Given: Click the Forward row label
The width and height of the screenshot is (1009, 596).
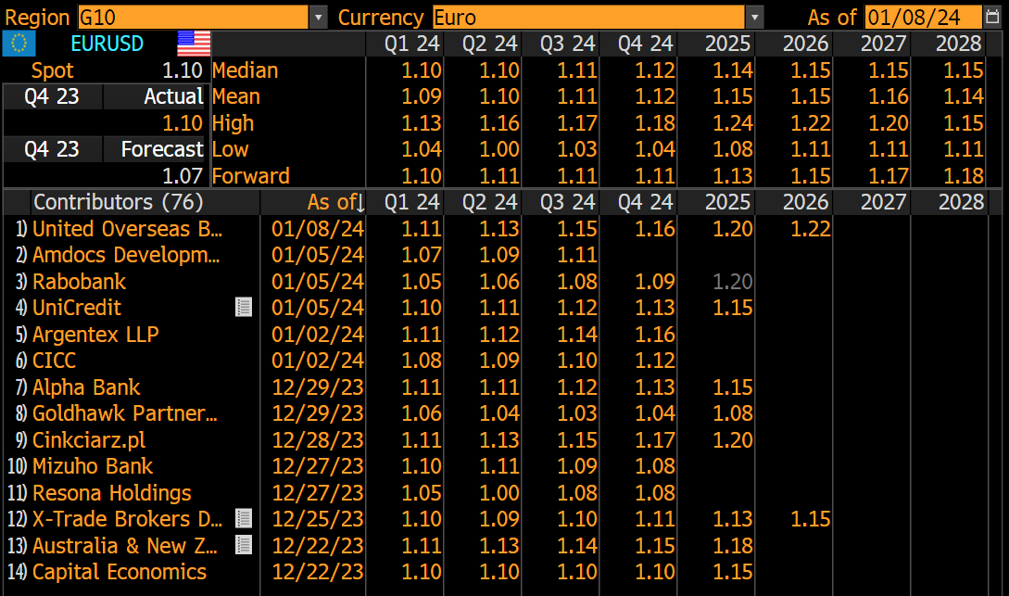Looking at the screenshot, I should [x=251, y=176].
